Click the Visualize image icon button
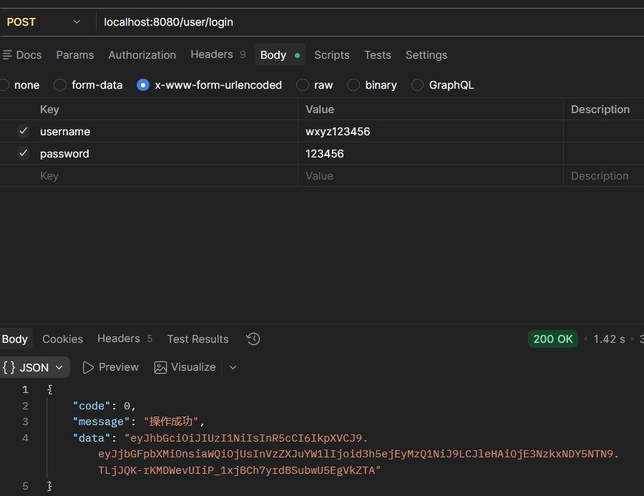Screen dimensions: 644x496 point(160,367)
